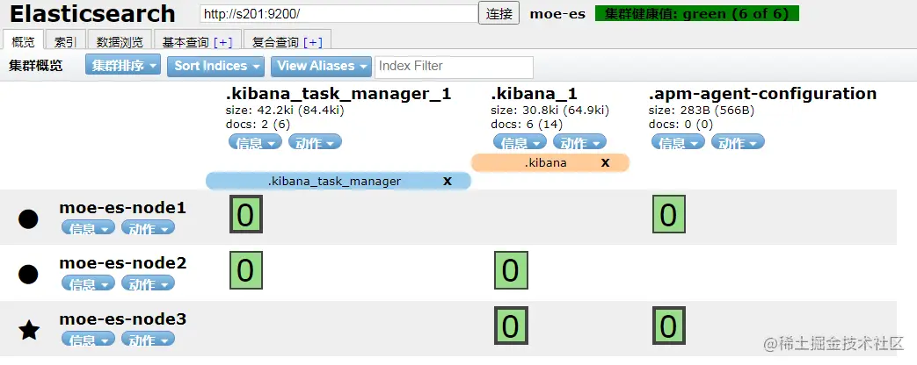Add a new 复合查询 tab with [+]
Image resolution: width=917 pixels, height=365 pixels.
313,42
